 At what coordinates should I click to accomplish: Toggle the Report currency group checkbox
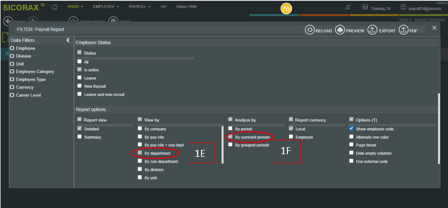[x=291, y=119]
